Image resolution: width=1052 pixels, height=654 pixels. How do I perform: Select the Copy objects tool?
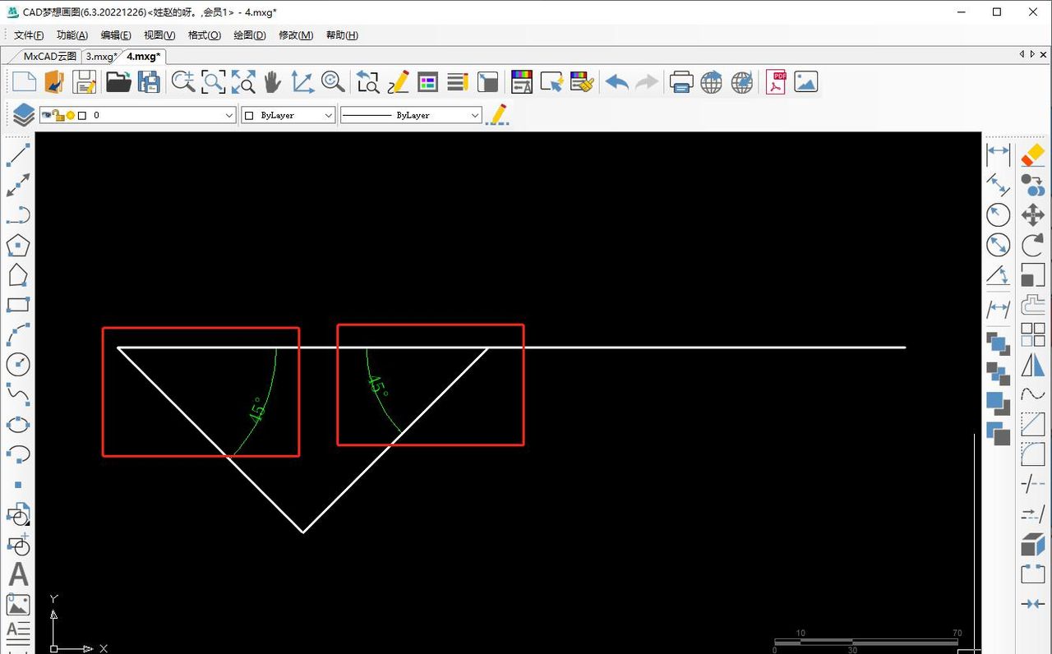(1033, 185)
